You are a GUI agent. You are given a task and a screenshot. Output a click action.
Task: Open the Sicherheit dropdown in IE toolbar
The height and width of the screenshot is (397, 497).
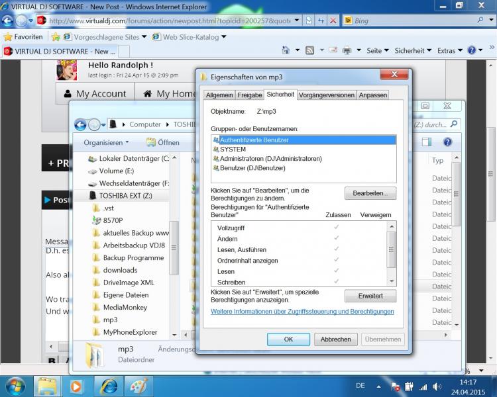click(412, 50)
